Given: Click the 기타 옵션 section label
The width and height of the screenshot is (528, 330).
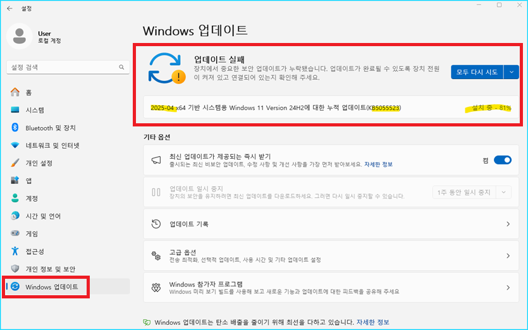Looking at the screenshot, I should coord(157,137).
